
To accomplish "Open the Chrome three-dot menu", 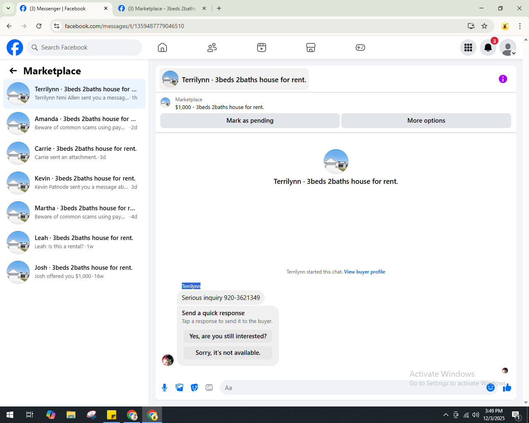I will 520,26.
